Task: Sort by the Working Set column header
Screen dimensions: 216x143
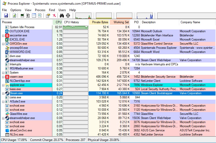Action: pyautogui.click(x=120, y=22)
